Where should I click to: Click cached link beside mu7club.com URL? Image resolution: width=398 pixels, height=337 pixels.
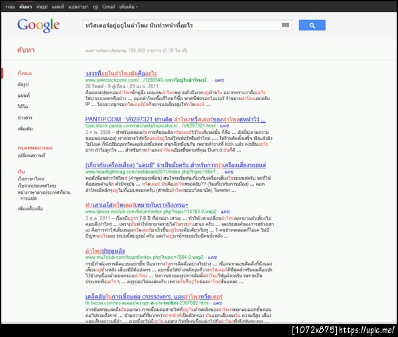pyautogui.click(x=212, y=257)
